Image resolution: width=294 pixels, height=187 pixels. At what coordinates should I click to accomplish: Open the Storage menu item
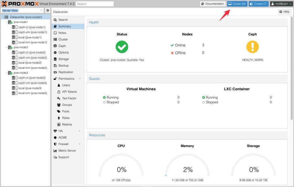(x=68, y=59)
